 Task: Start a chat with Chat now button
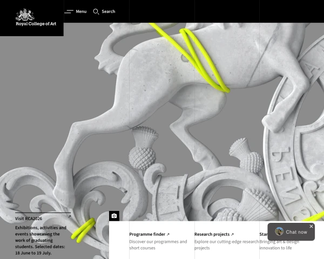click(x=291, y=231)
